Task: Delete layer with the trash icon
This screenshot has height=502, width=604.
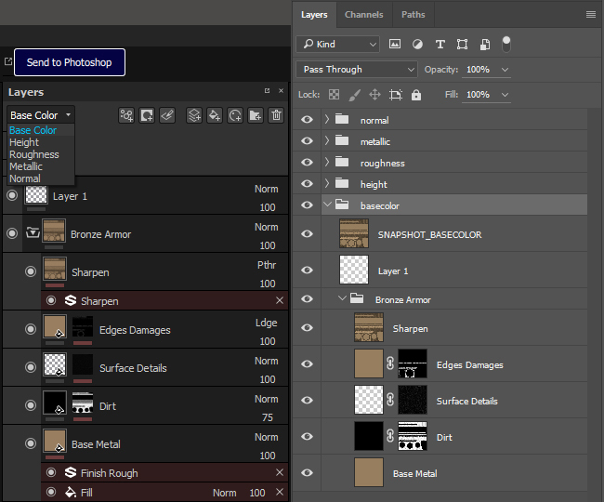Action: pos(276,115)
